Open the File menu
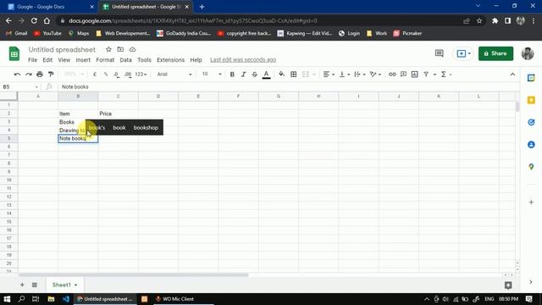542x305 pixels. 32,60
